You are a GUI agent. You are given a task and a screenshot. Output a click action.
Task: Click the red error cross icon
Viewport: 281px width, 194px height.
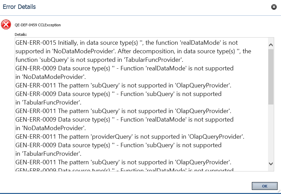pos(6,25)
